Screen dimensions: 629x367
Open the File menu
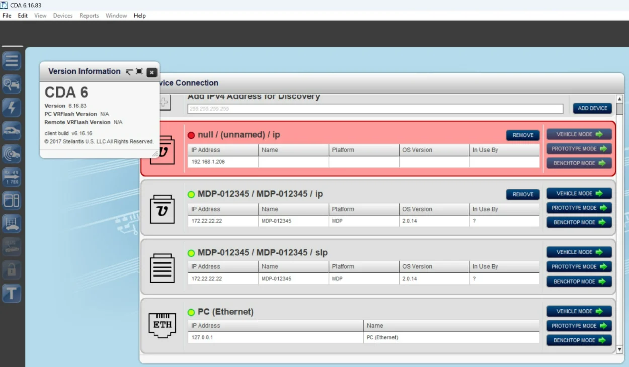click(x=7, y=16)
